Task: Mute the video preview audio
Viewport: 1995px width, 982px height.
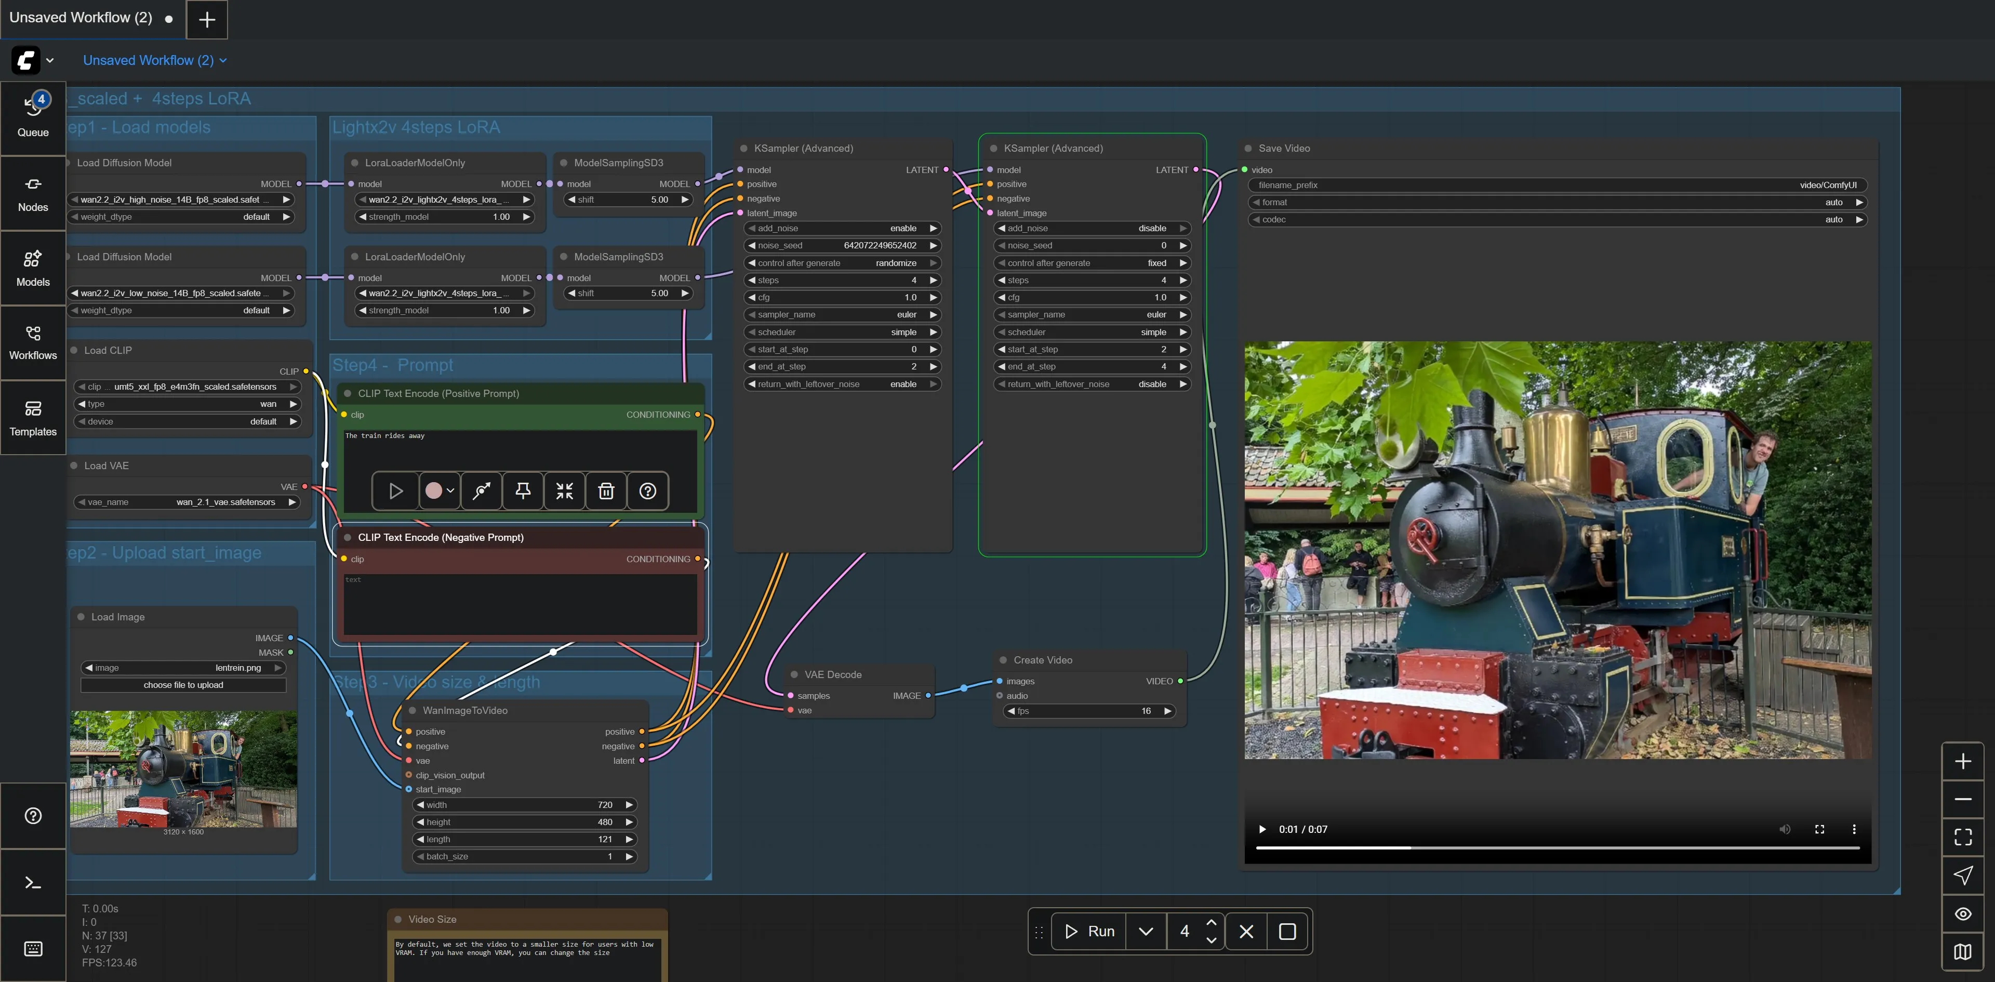Action: pyautogui.click(x=1785, y=829)
